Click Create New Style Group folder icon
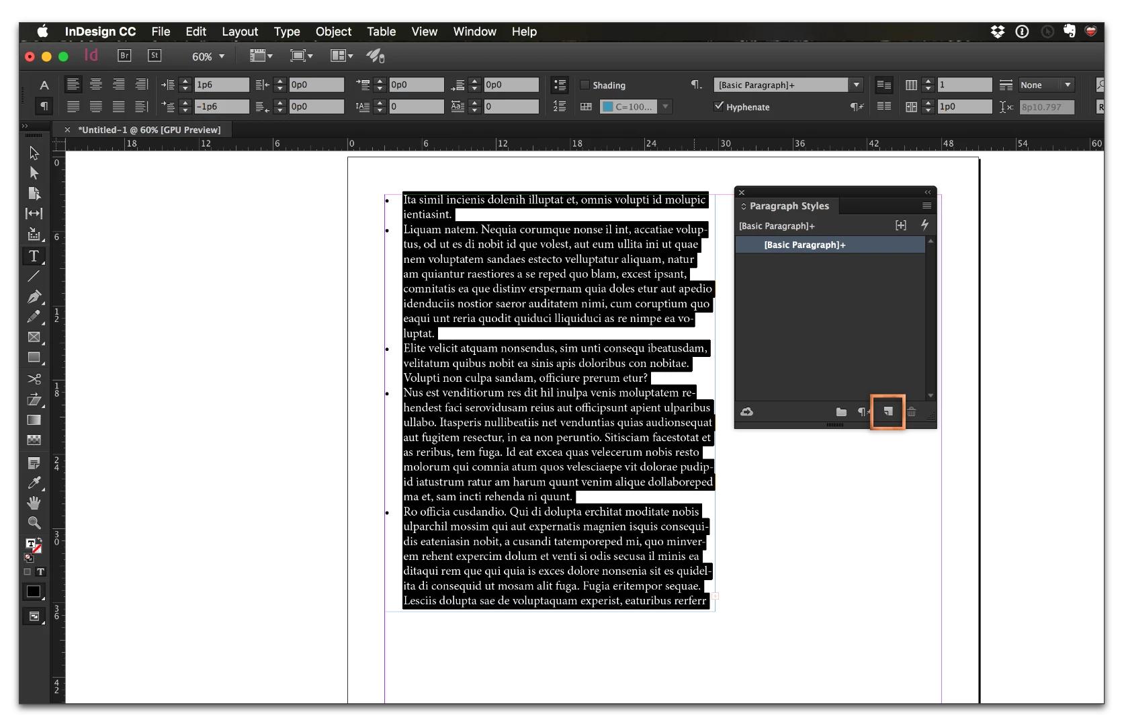The width and height of the screenshot is (1124, 726). click(841, 411)
